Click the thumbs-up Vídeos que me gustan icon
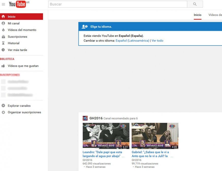 tap(3, 66)
